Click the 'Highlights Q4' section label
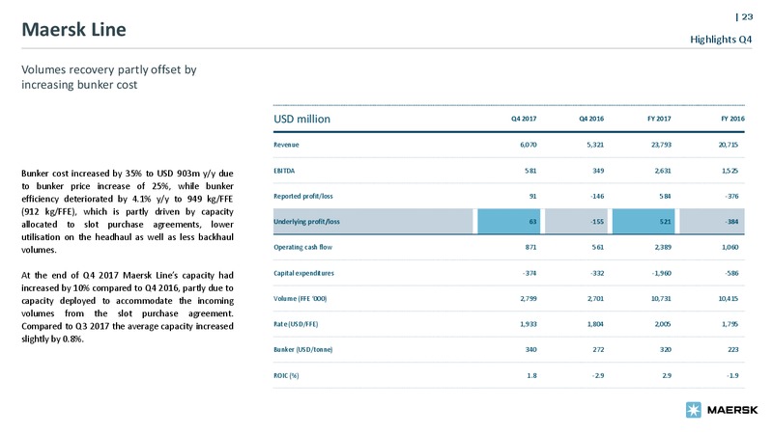 tap(721, 40)
